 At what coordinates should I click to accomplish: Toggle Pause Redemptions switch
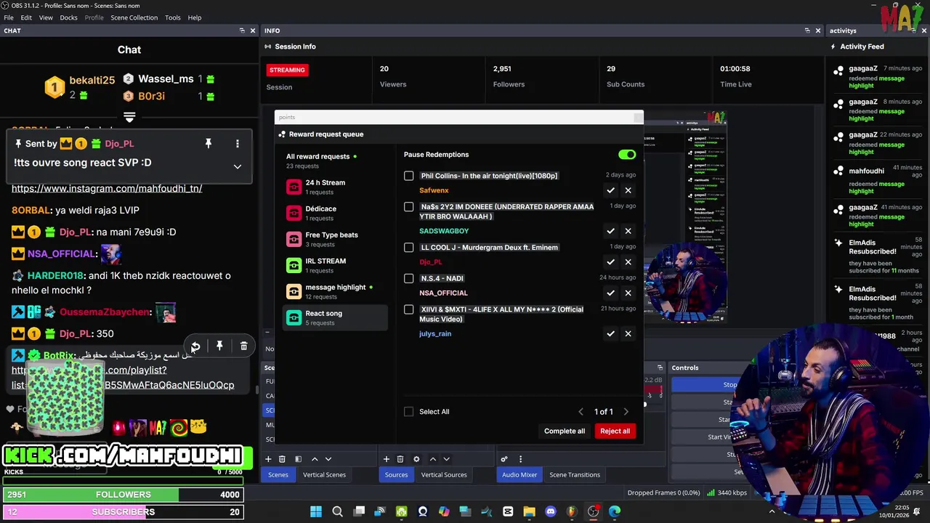[627, 155]
